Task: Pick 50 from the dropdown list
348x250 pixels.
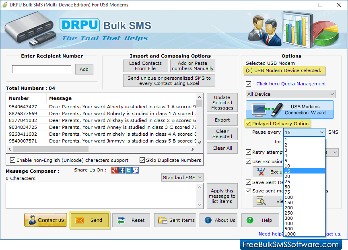Action: click(x=304, y=187)
